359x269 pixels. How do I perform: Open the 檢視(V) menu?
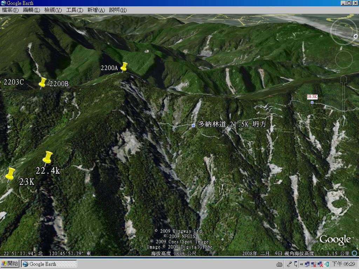[x=53, y=10]
